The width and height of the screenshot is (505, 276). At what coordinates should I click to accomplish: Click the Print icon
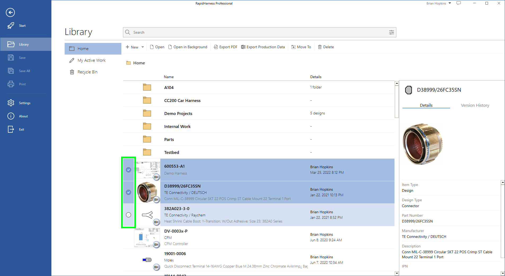[11, 84]
